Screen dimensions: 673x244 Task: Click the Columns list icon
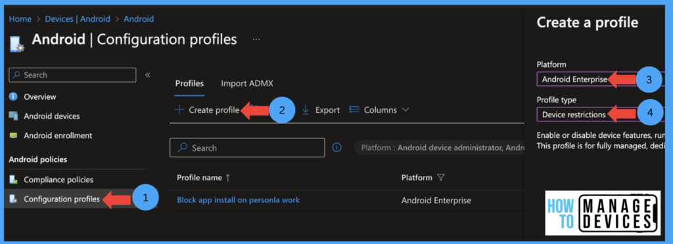pyautogui.click(x=354, y=110)
